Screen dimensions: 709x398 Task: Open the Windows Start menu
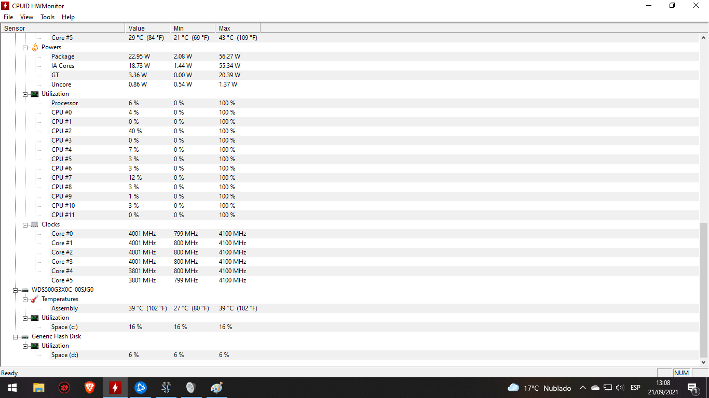coord(12,388)
